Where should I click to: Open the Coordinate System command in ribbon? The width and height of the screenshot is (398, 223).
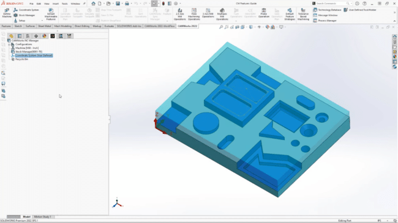(x=26, y=10)
